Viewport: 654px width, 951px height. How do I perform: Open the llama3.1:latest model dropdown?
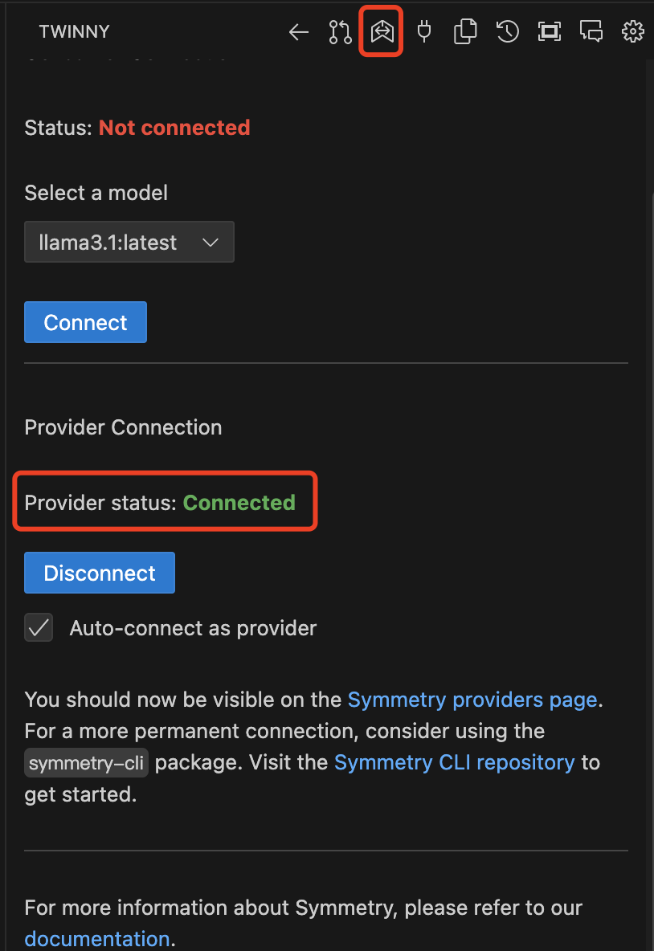pos(129,242)
